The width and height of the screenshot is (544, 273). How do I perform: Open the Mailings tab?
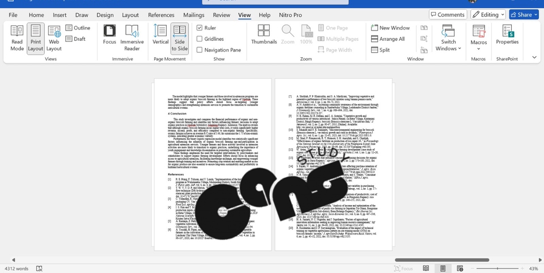pyautogui.click(x=194, y=15)
